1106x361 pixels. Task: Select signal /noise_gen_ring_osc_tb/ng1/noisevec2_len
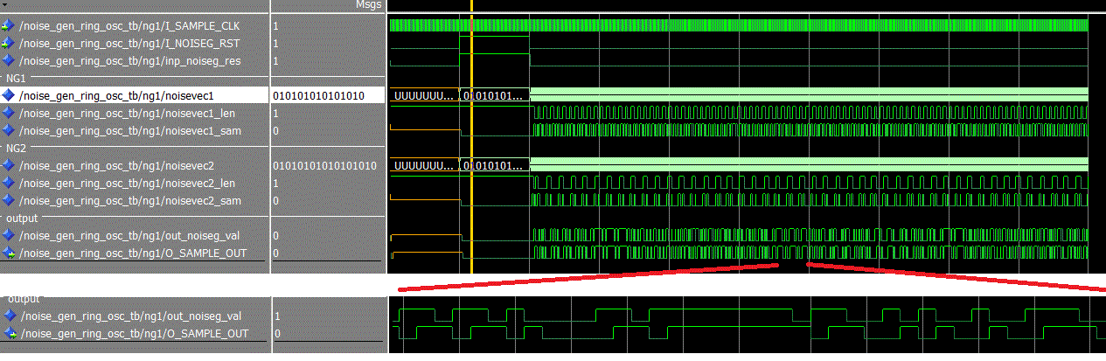coord(129,183)
